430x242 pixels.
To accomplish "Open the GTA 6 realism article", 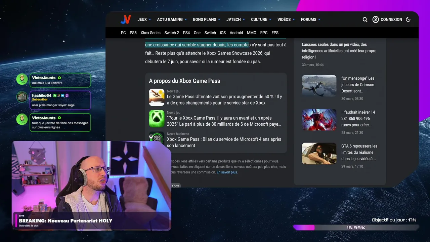I will point(359,152).
